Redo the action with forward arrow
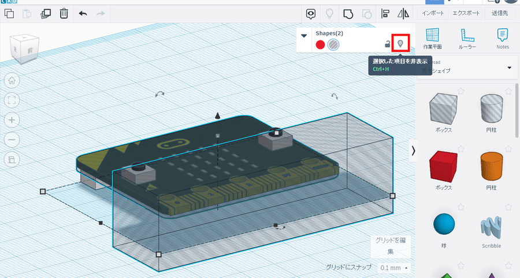The height and width of the screenshot is (278, 520). click(101, 14)
